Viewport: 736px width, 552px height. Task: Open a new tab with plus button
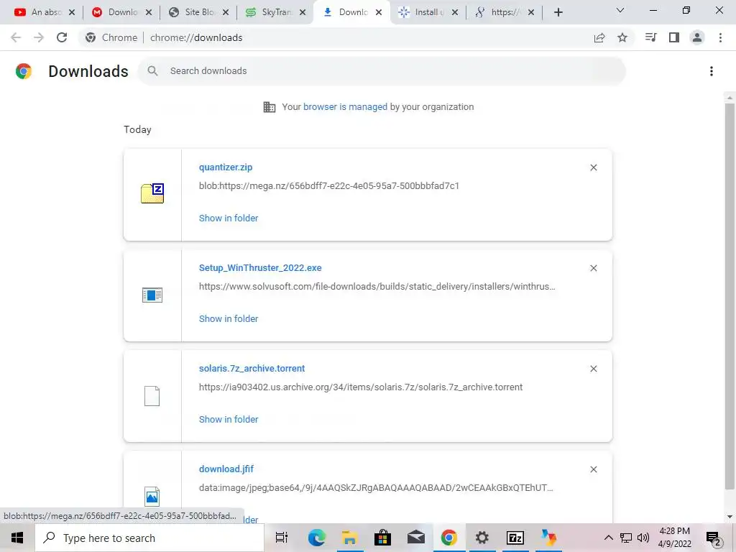(x=558, y=12)
